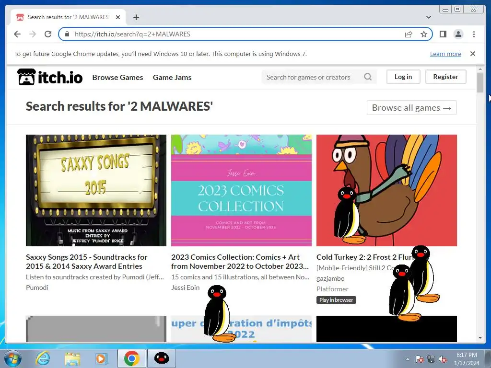491x368 pixels.
Task: Click the network tray icon
Action: pyautogui.click(x=431, y=359)
